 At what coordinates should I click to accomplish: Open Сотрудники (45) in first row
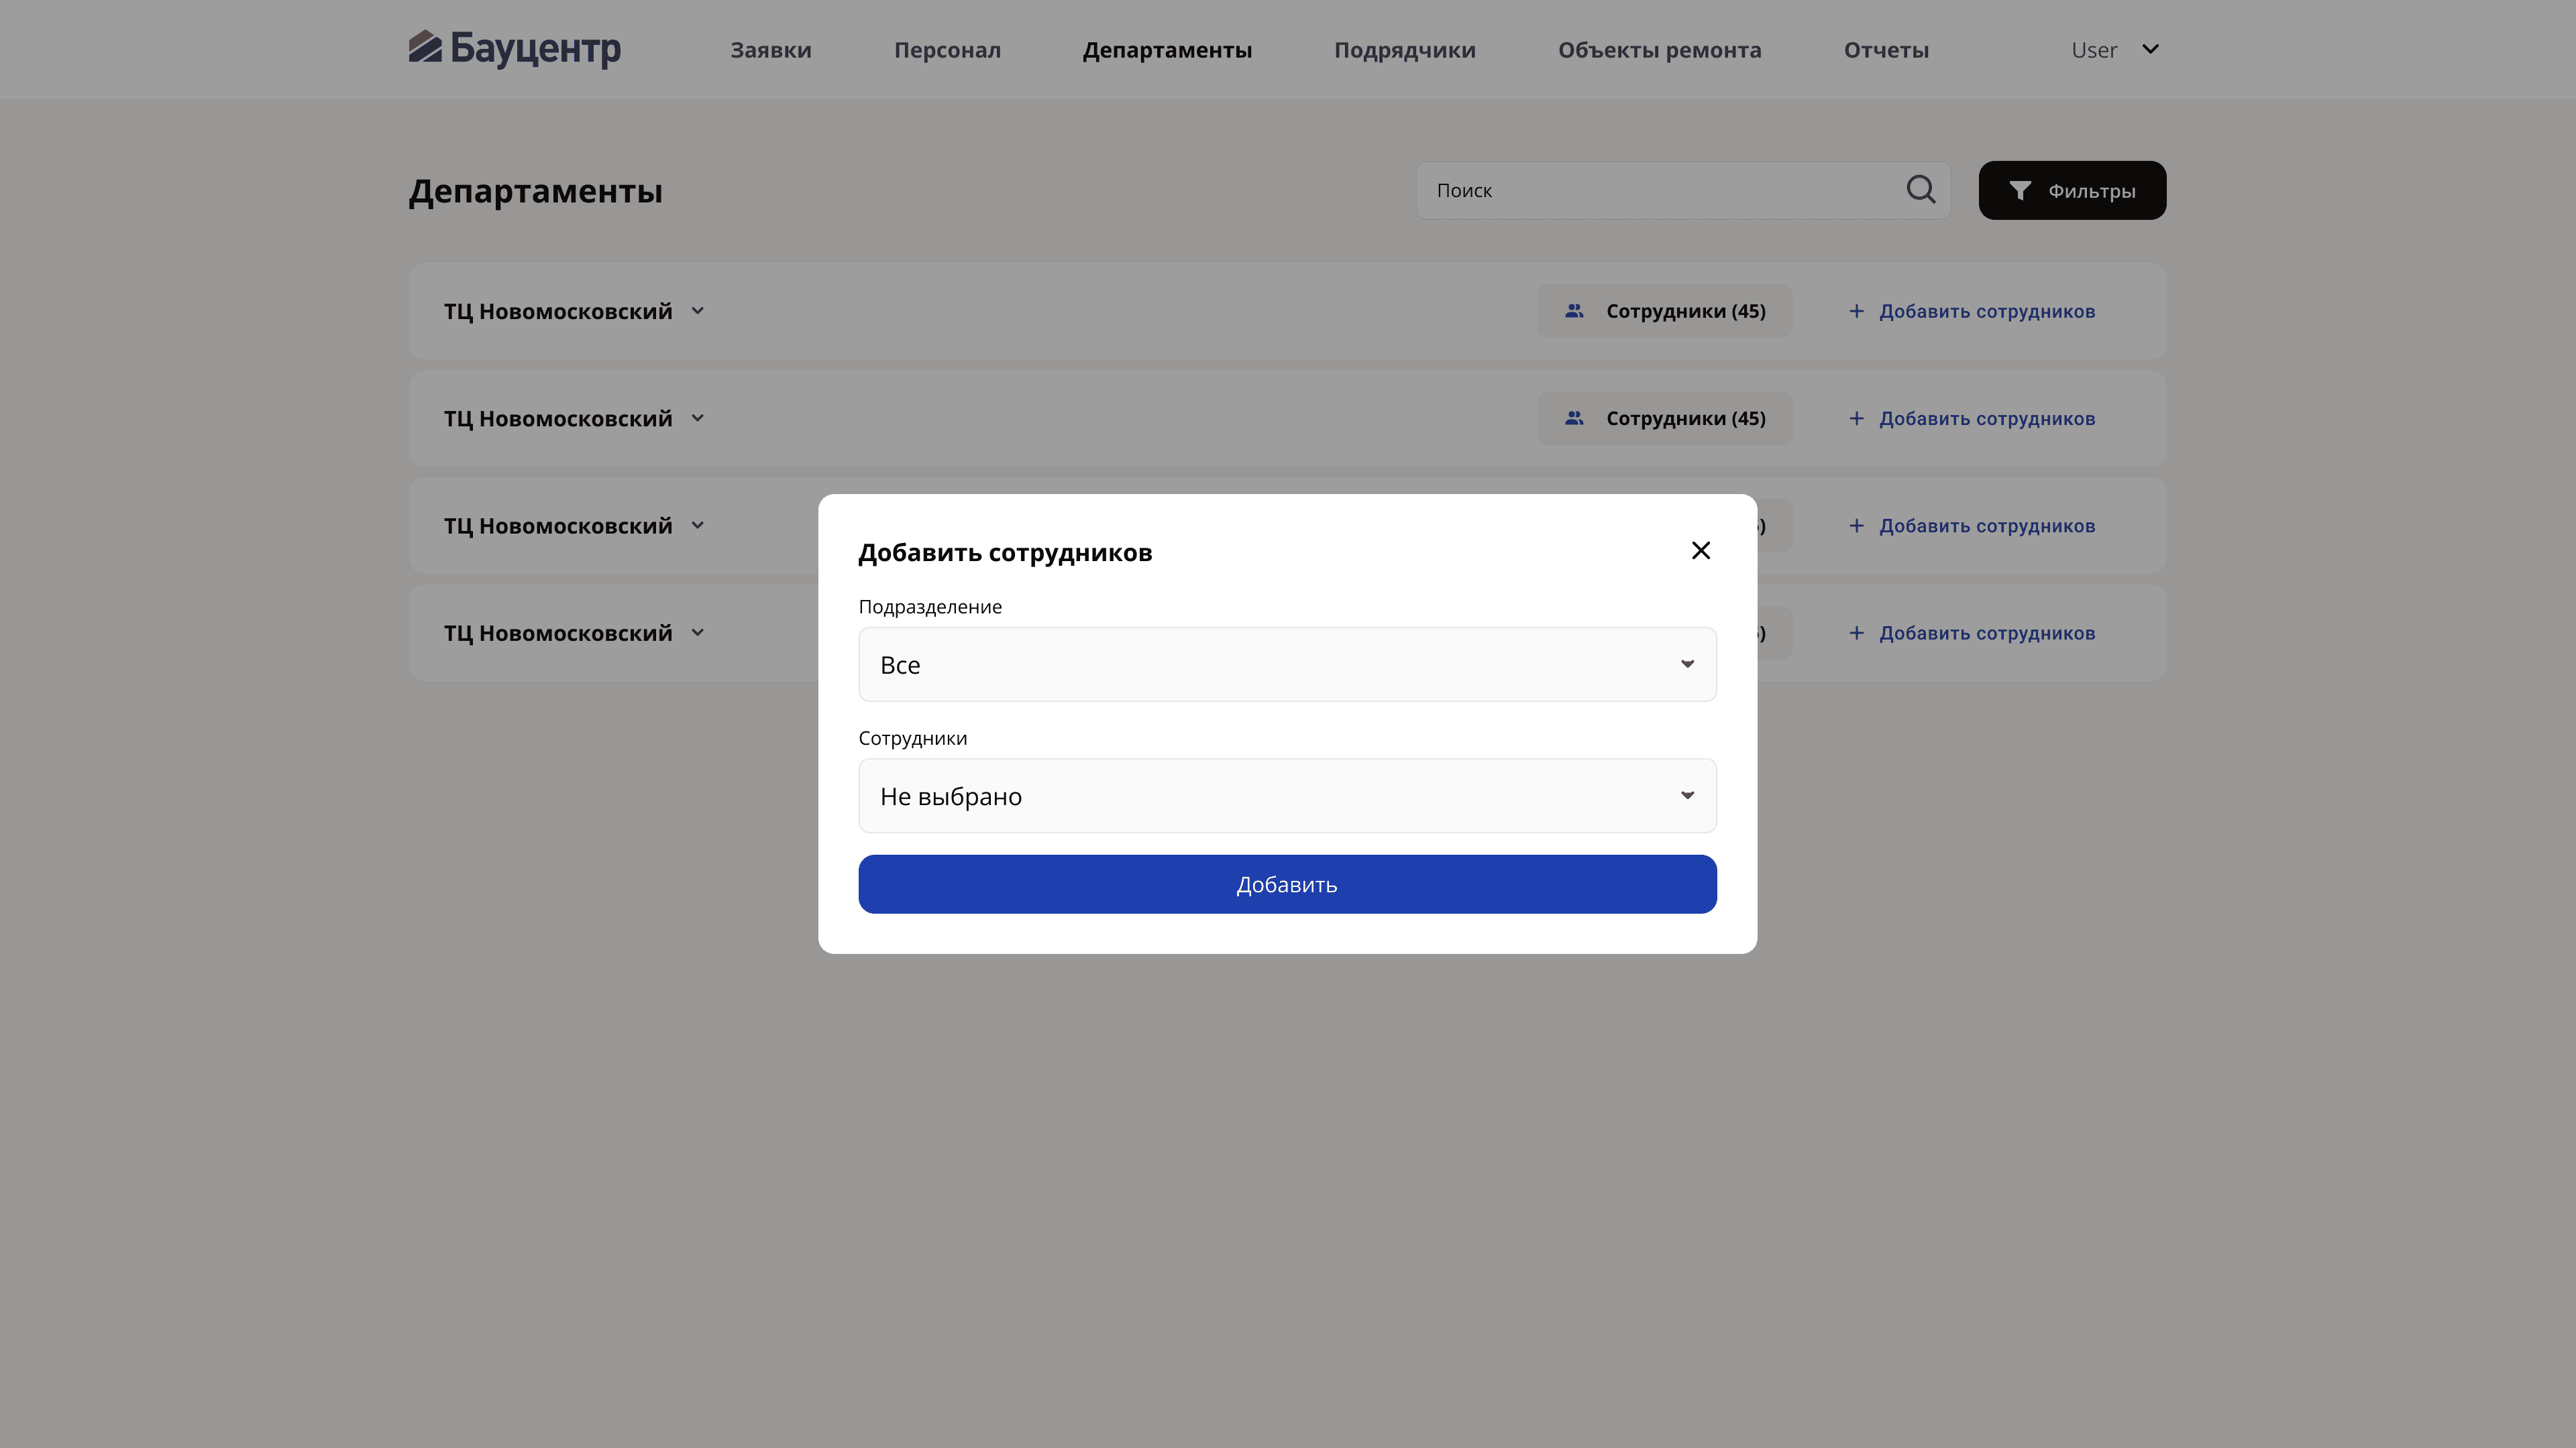coord(1665,312)
